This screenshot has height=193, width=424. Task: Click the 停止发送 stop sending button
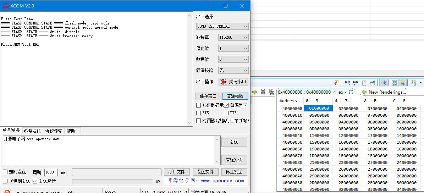[234, 172]
